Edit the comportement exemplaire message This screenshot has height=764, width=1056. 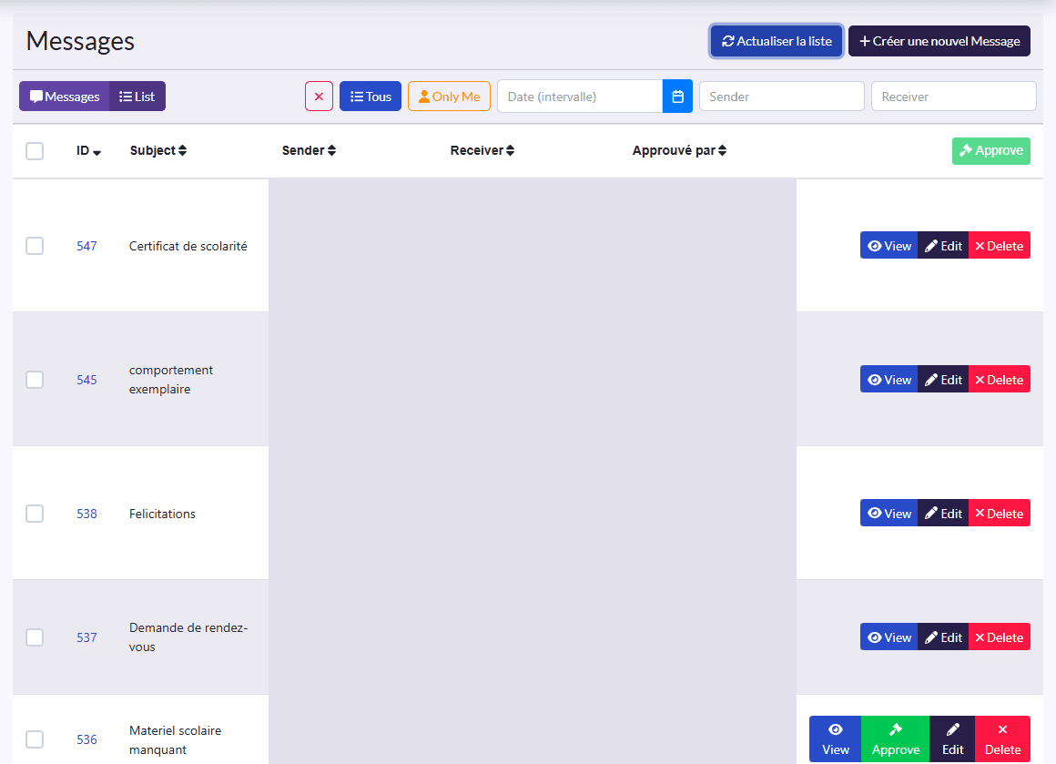[x=943, y=380]
